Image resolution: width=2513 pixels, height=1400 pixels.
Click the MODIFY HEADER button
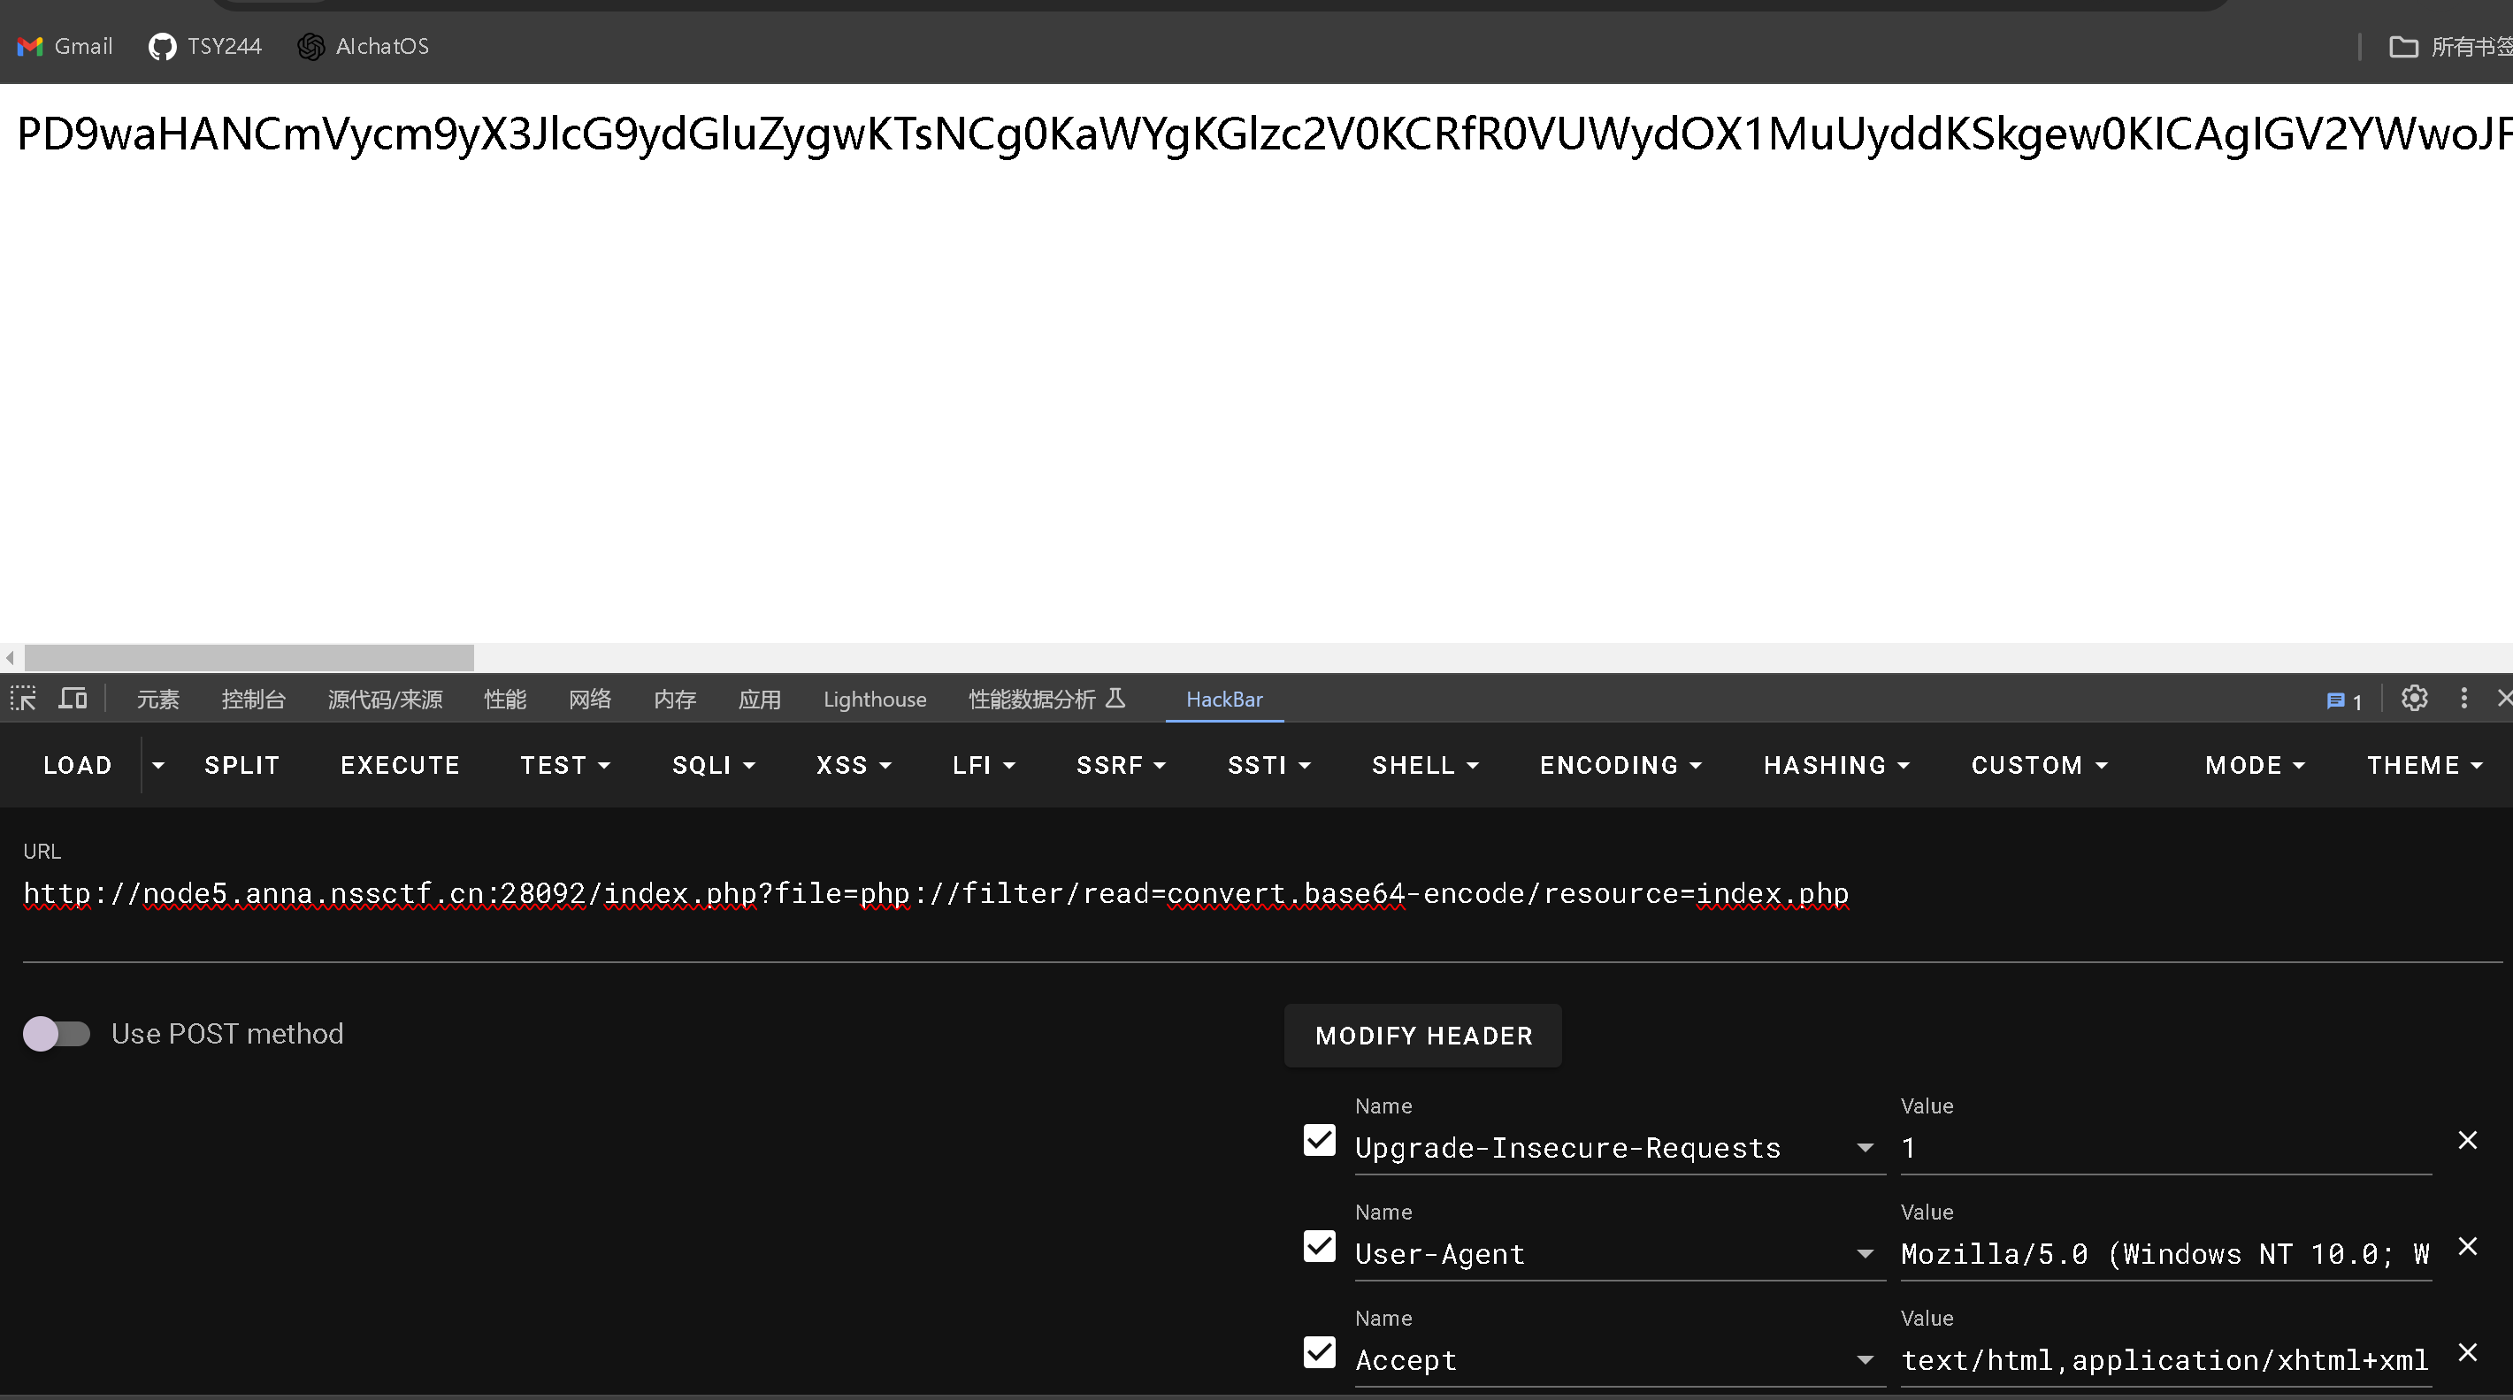pyautogui.click(x=1422, y=1035)
